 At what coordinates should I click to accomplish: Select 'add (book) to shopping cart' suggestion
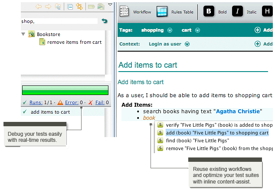tap(217, 133)
